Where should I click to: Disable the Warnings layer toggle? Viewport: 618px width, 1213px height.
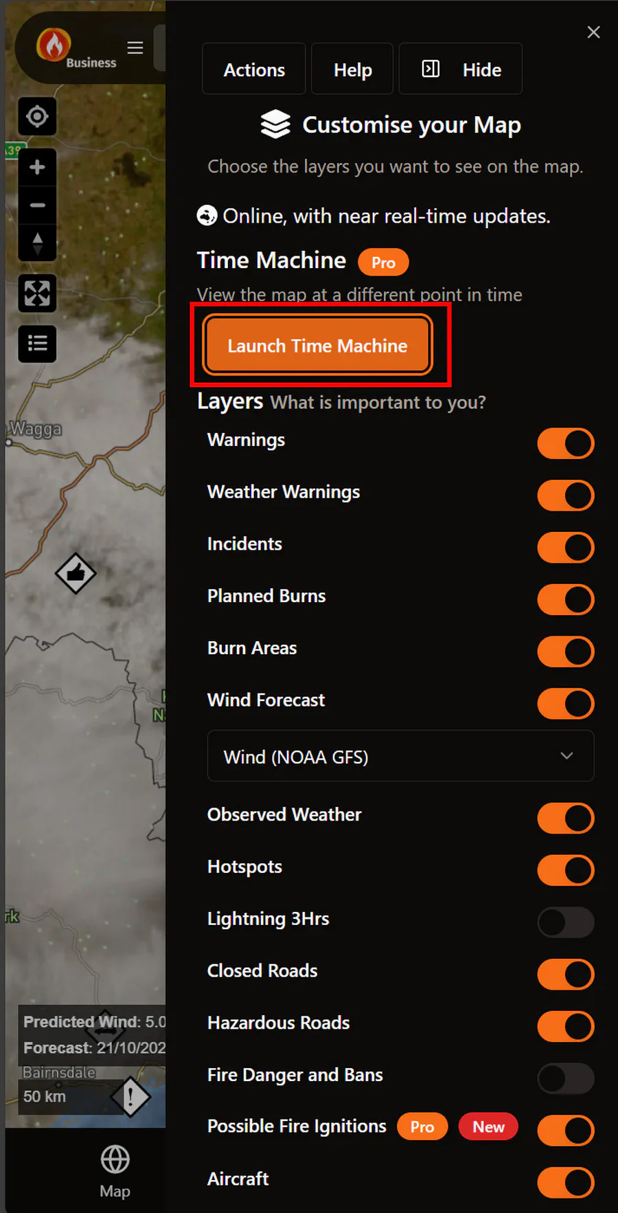565,443
